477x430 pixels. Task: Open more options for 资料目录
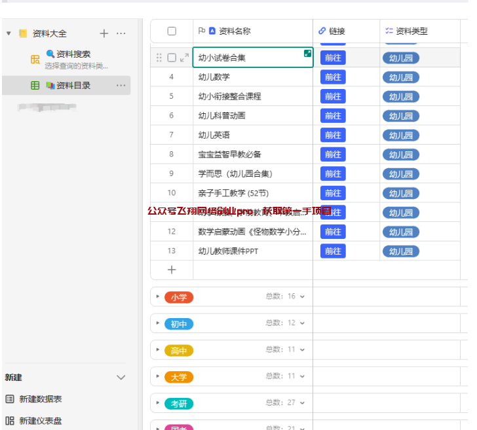click(121, 85)
